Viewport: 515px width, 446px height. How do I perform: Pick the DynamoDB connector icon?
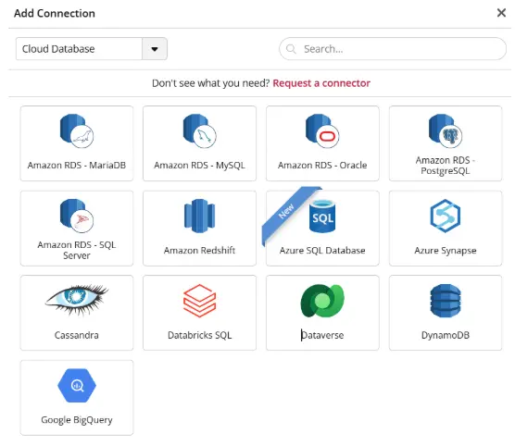tap(445, 301)
